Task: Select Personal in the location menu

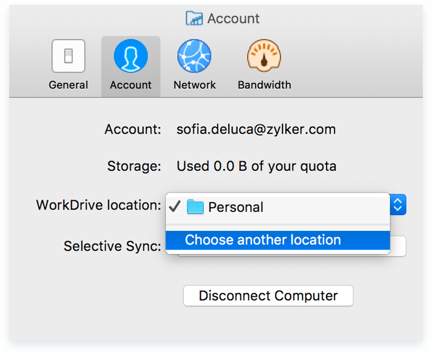Action: click(235, 207)
